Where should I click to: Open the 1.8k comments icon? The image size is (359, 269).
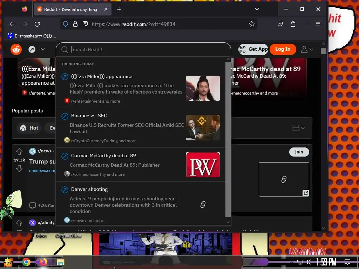click(33, 205)
